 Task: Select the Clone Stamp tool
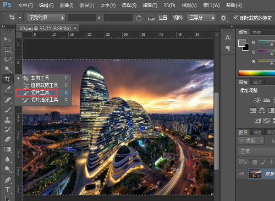pyautogui.click(x=8, y=119)
